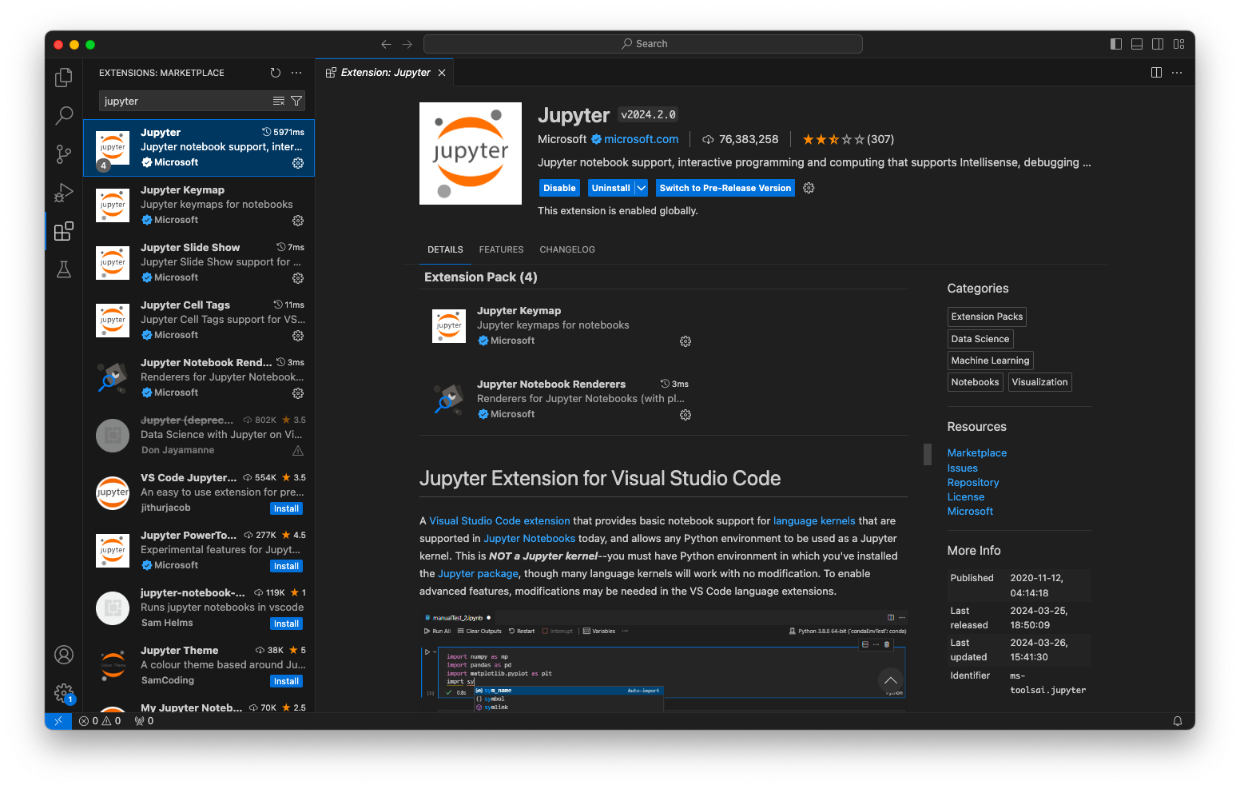Click Switch to Pre-Release Version
Screen dimensions: 1240x789
725,187
